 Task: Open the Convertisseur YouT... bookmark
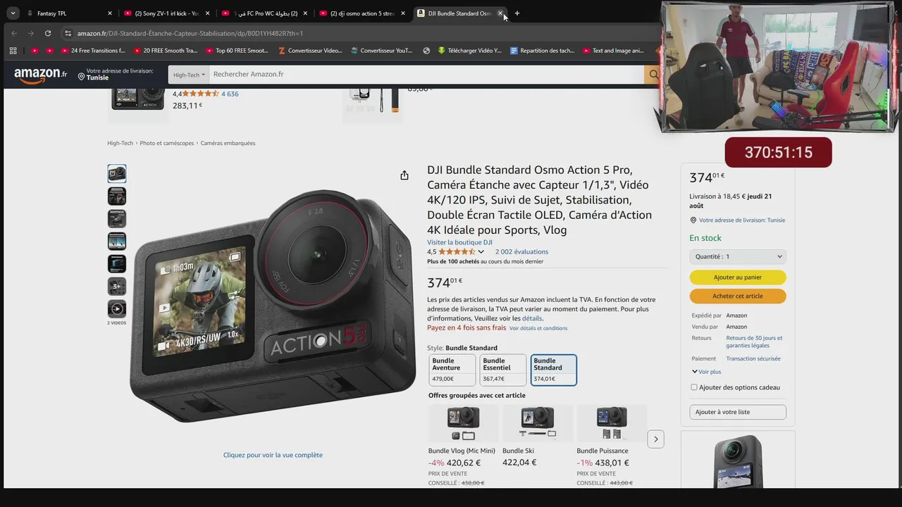click(x=381, y=51)
